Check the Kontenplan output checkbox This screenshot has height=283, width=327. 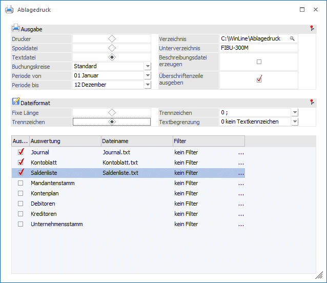pyautogui.click(x=21, y=193)
